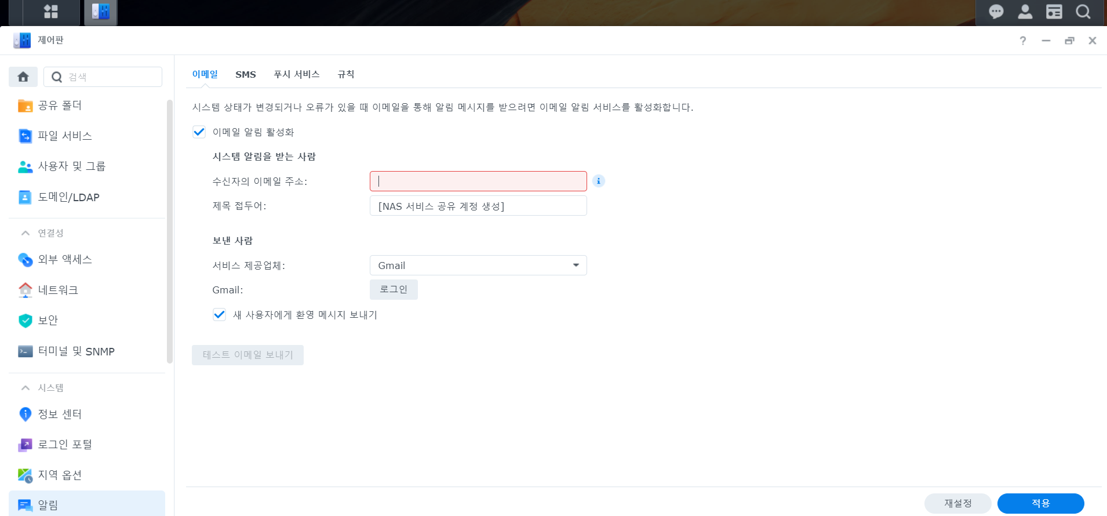Toggle 새 사용자에게 환영 메시지 보내기 checkbox
Image resolution: width=1107 pixels, height=516 pixels.
click(x=219, y=315)
